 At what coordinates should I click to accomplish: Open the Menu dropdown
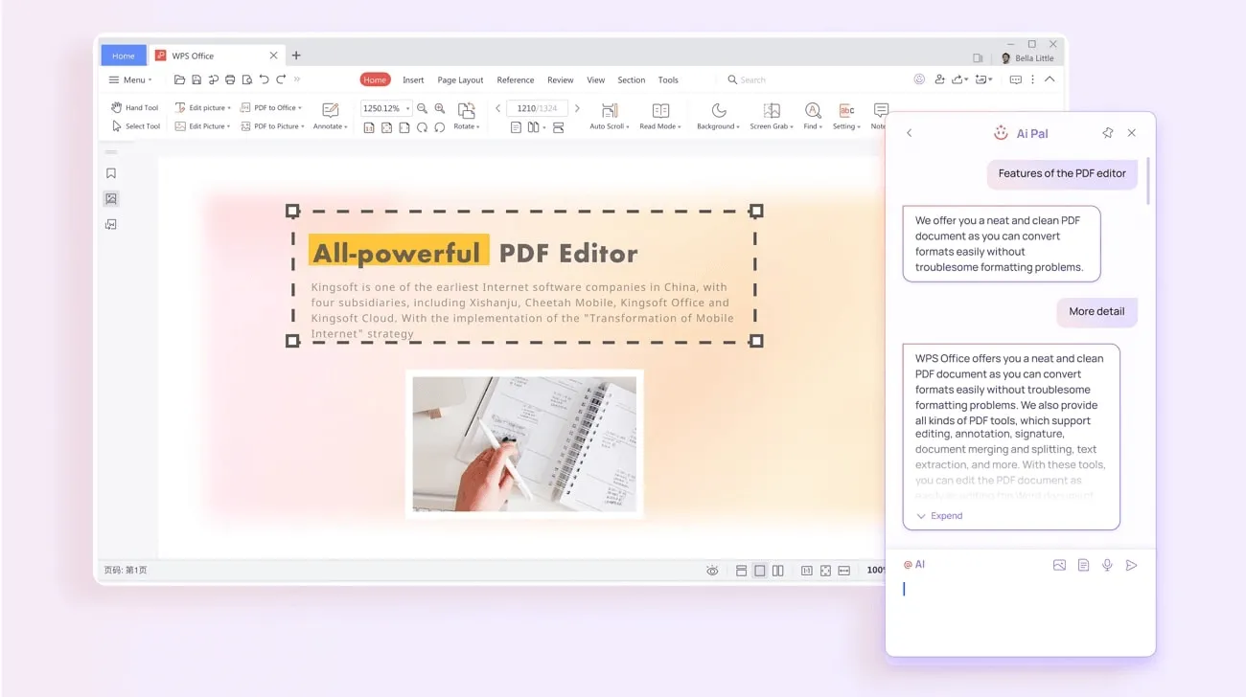tap(129, 79)
